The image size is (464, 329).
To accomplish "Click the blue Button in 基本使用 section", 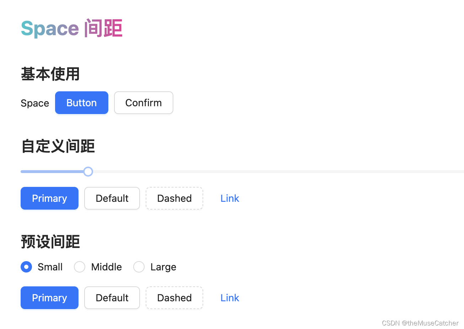I will 81,103.
